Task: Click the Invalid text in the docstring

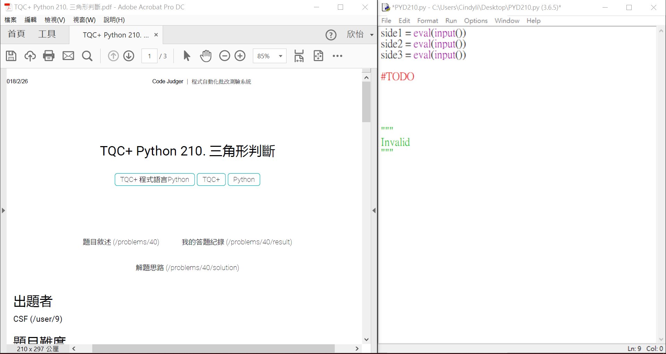Action: pos(395,142)
